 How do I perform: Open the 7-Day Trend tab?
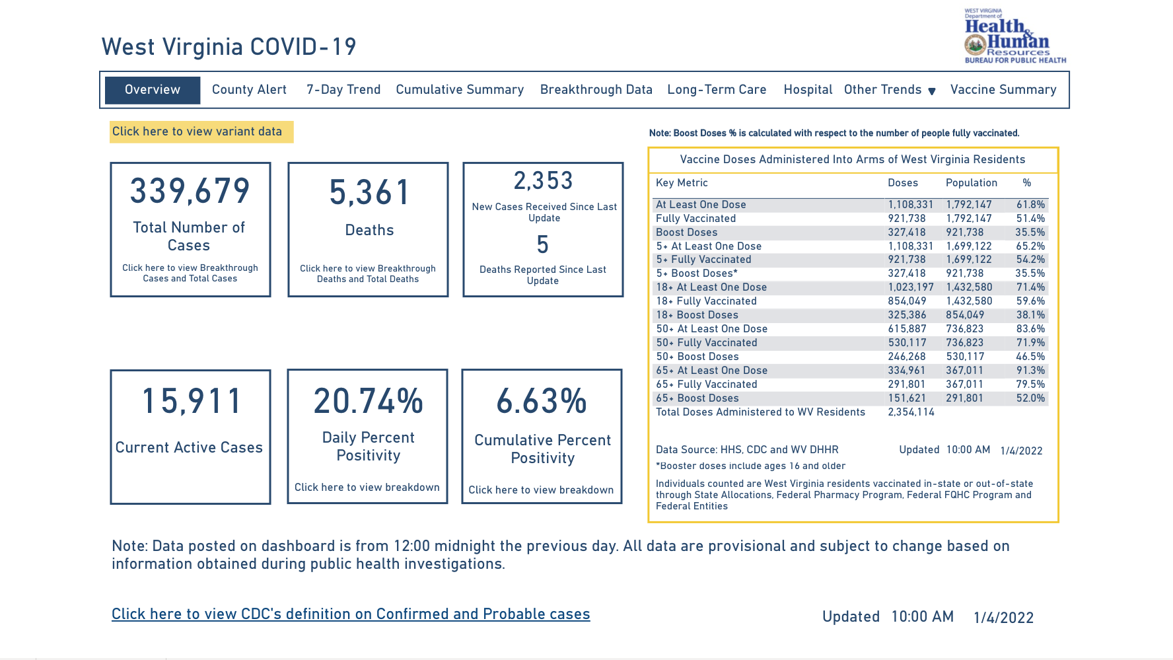(x=343, y=90)
